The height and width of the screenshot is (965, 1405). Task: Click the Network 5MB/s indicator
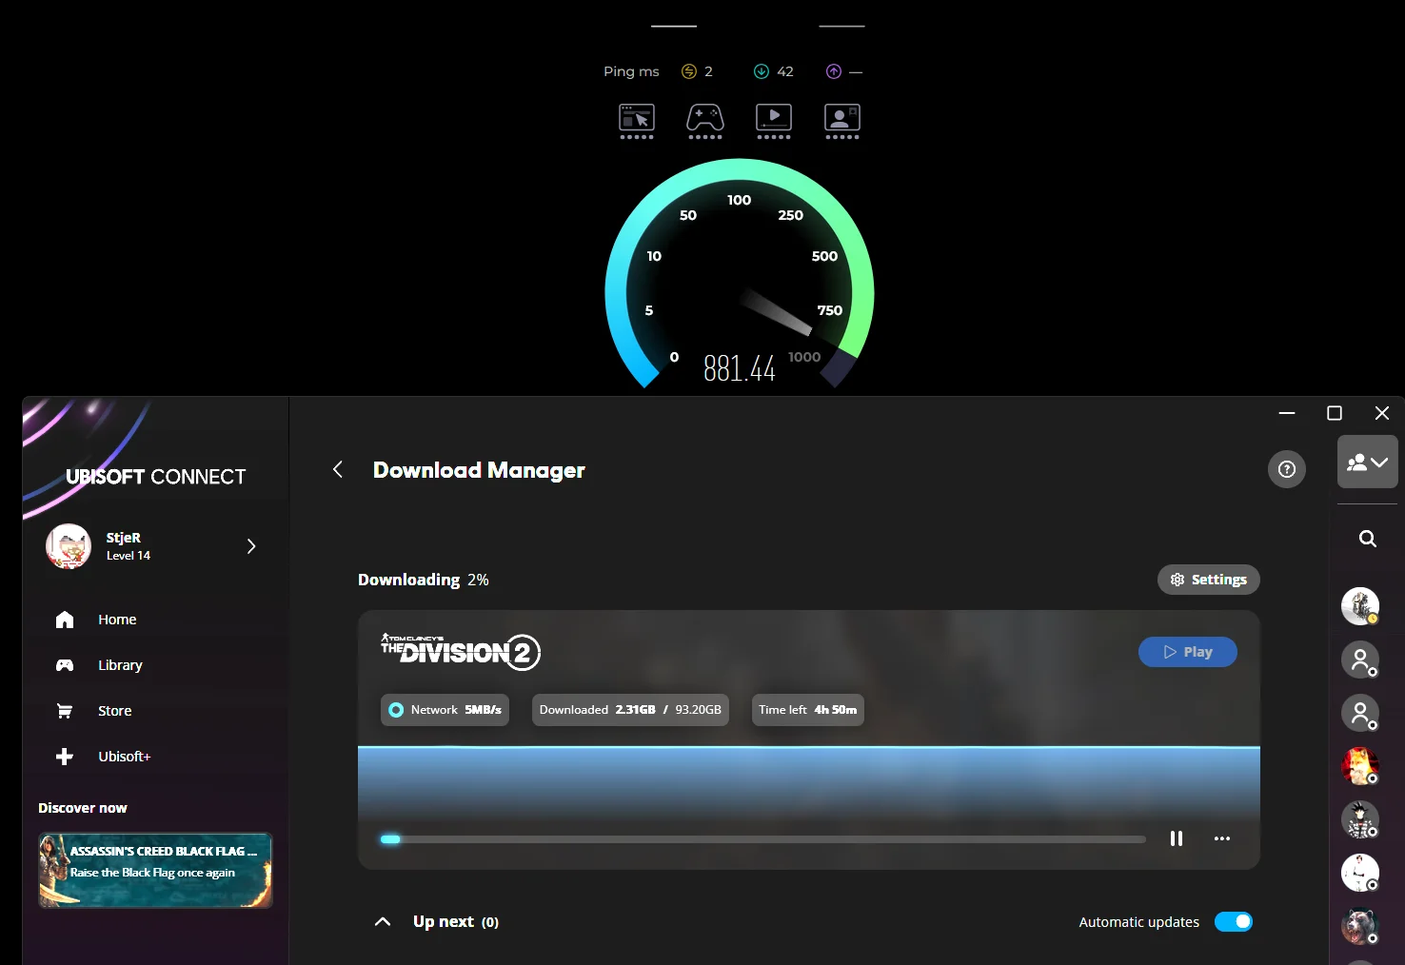[x=445, y=710]
